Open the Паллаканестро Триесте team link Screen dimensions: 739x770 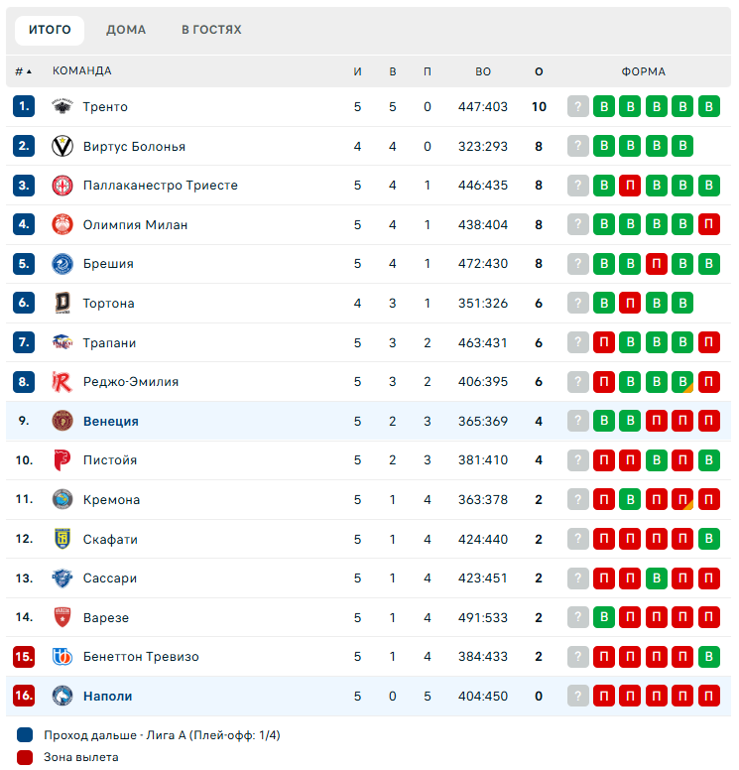click(x=160, y=186)
